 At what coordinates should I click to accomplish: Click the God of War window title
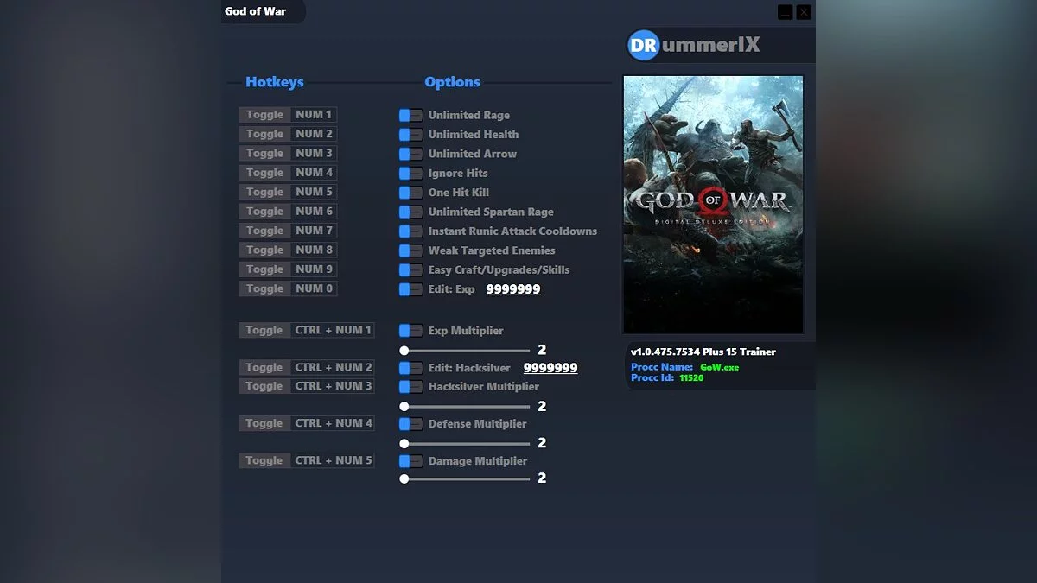click(x=255, y=11)
